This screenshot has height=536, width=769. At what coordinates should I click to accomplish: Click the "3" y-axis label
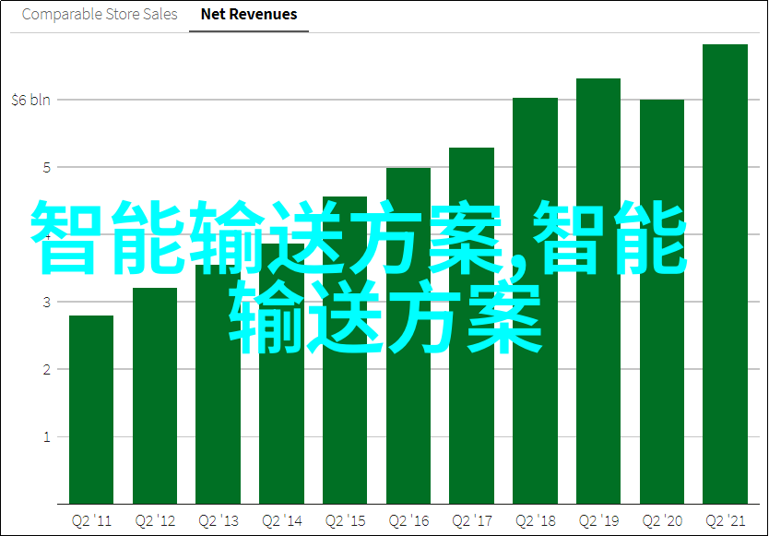pos(47,303)
